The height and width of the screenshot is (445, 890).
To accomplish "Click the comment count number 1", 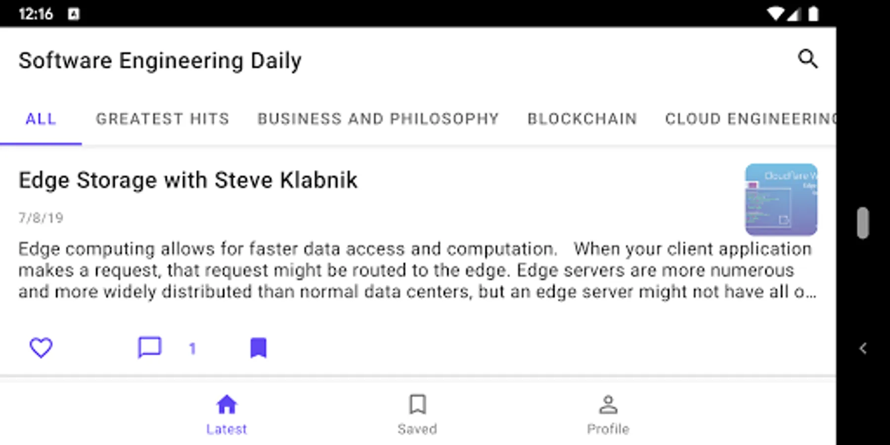I will [x=192, y=349].
